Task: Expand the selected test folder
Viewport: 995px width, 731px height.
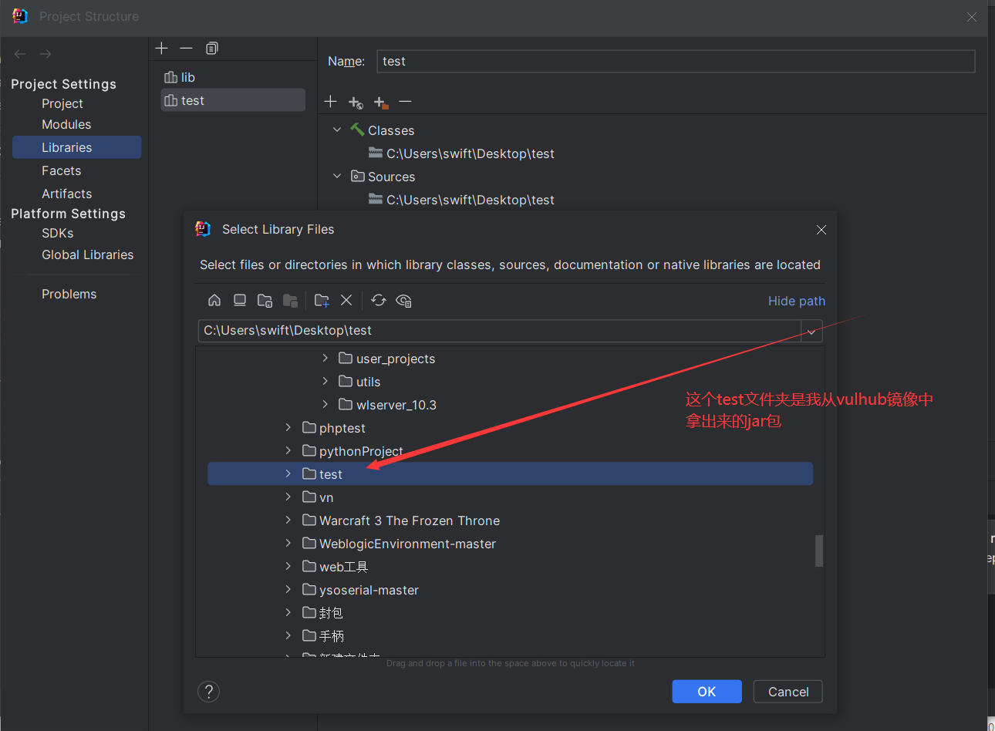Action: 288,473
